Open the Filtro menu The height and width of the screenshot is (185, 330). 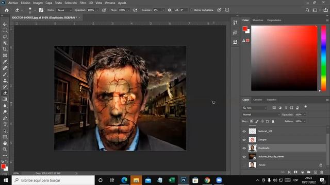pos(83,3)
